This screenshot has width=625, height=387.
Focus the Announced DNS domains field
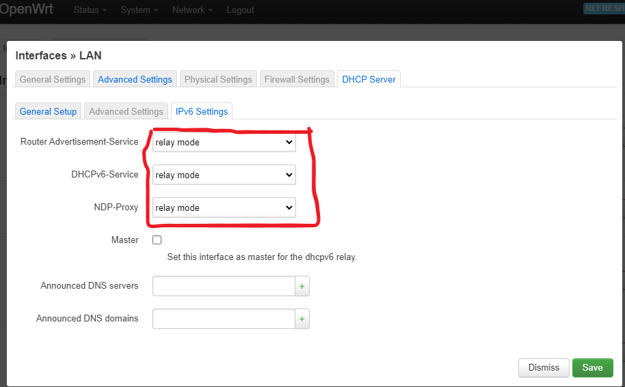224,319
